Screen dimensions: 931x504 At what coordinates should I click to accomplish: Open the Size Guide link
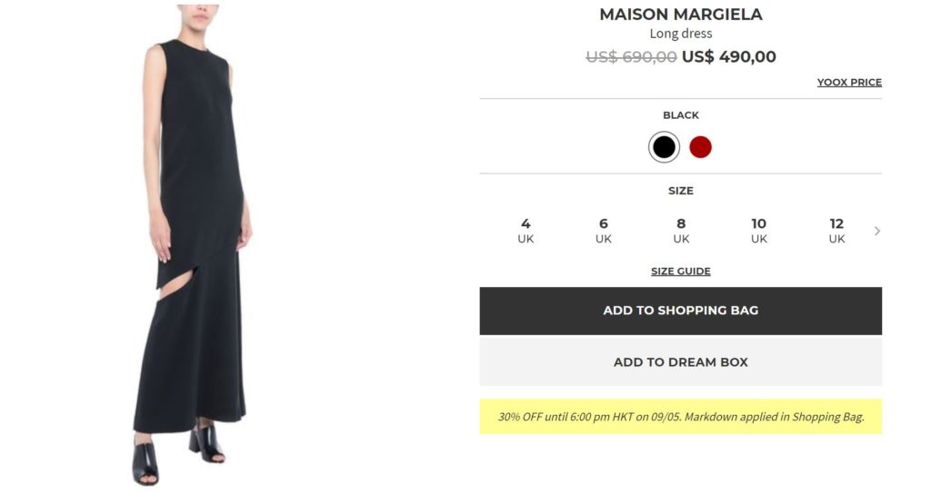click(x=680, y=271)
